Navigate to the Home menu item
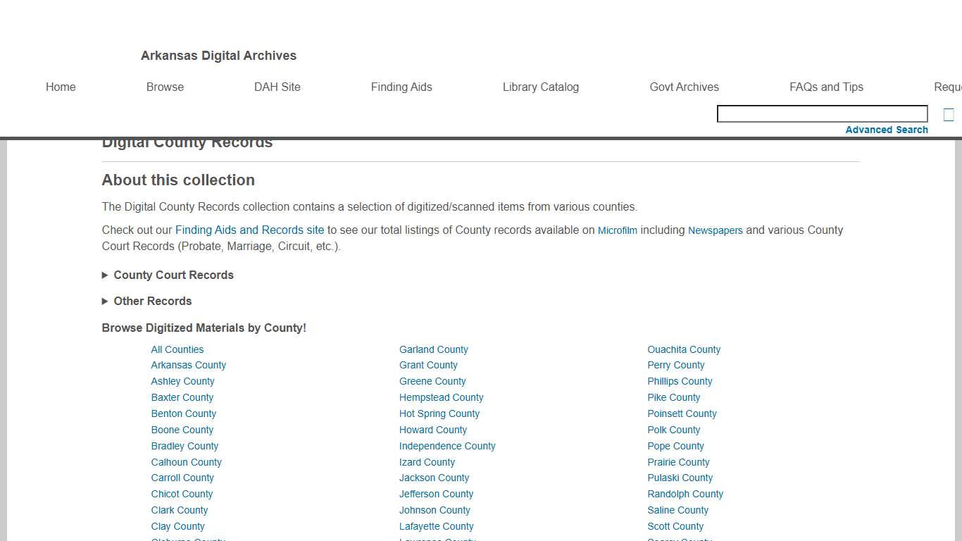This screenshot has height=541, width=962. (61, 87)
